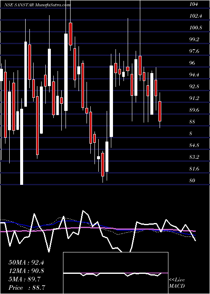
Task: Click the 80 price axis label
Action: (x=192, y=181)
